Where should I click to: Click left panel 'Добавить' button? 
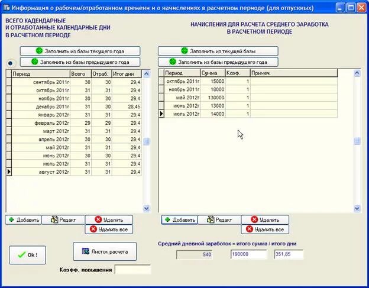(x=23, y=220)
